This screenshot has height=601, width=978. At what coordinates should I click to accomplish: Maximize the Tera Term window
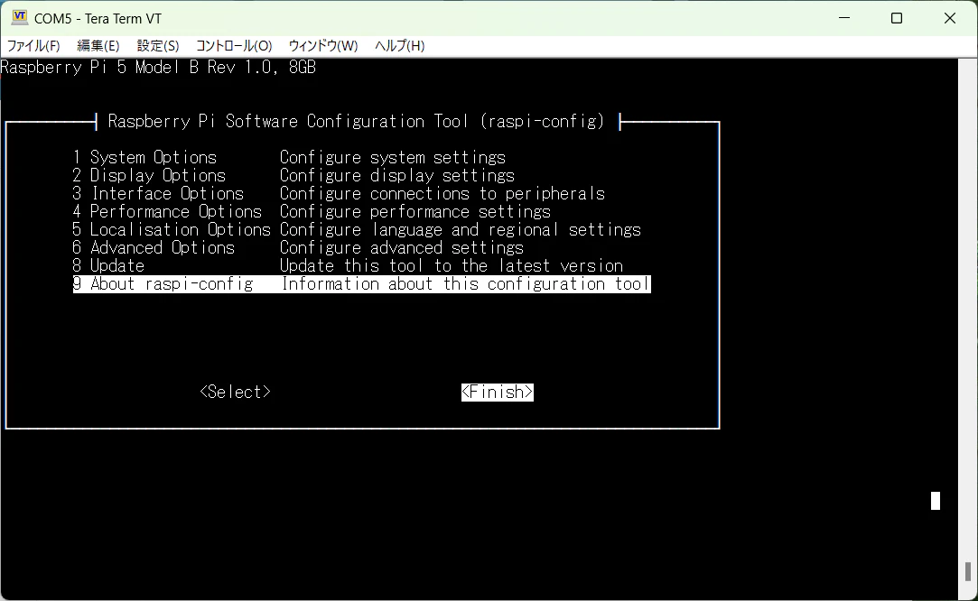coord(897,18)
